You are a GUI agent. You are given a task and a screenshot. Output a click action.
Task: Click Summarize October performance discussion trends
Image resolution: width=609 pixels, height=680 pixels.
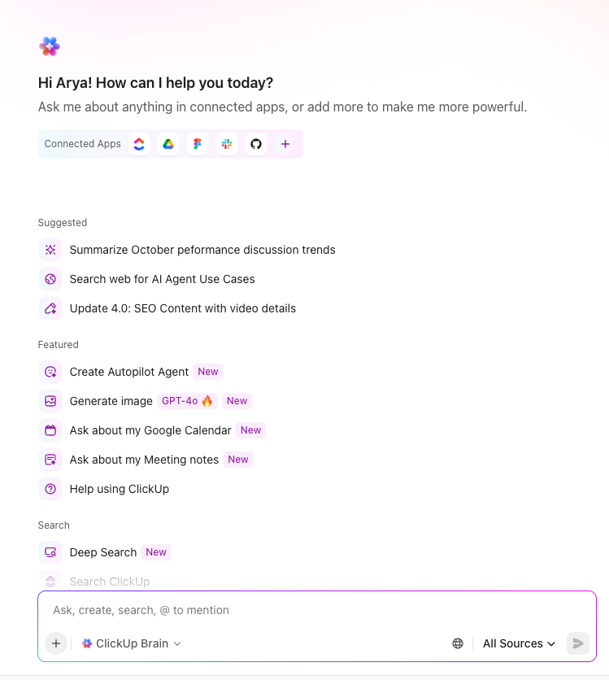(x=202, y=250)
